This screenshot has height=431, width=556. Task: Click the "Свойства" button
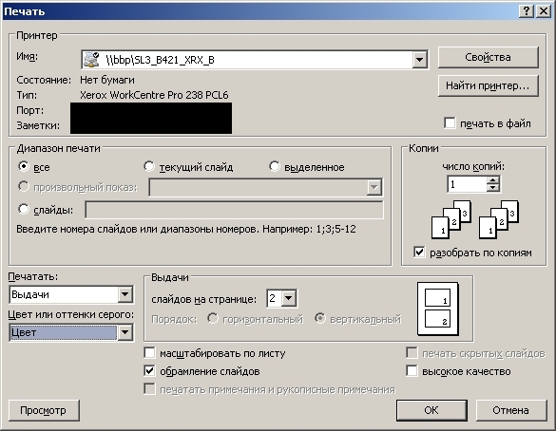click(x=488, y=57)
